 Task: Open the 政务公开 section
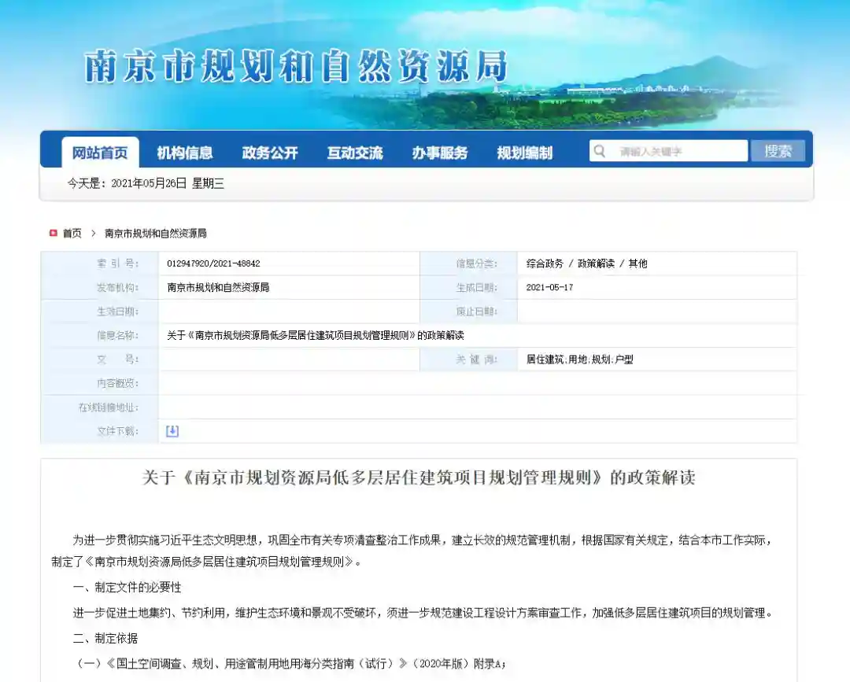pos(270,153)
